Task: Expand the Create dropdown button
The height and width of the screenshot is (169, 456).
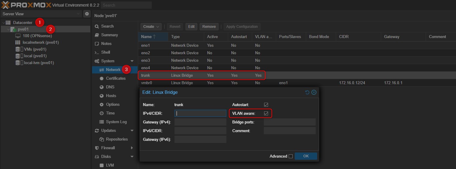Action: pyautogui.click(x=151, y=27)
